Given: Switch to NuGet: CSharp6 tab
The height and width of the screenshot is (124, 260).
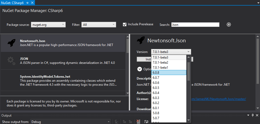Looking at the screenshot, I should point(12,3).
